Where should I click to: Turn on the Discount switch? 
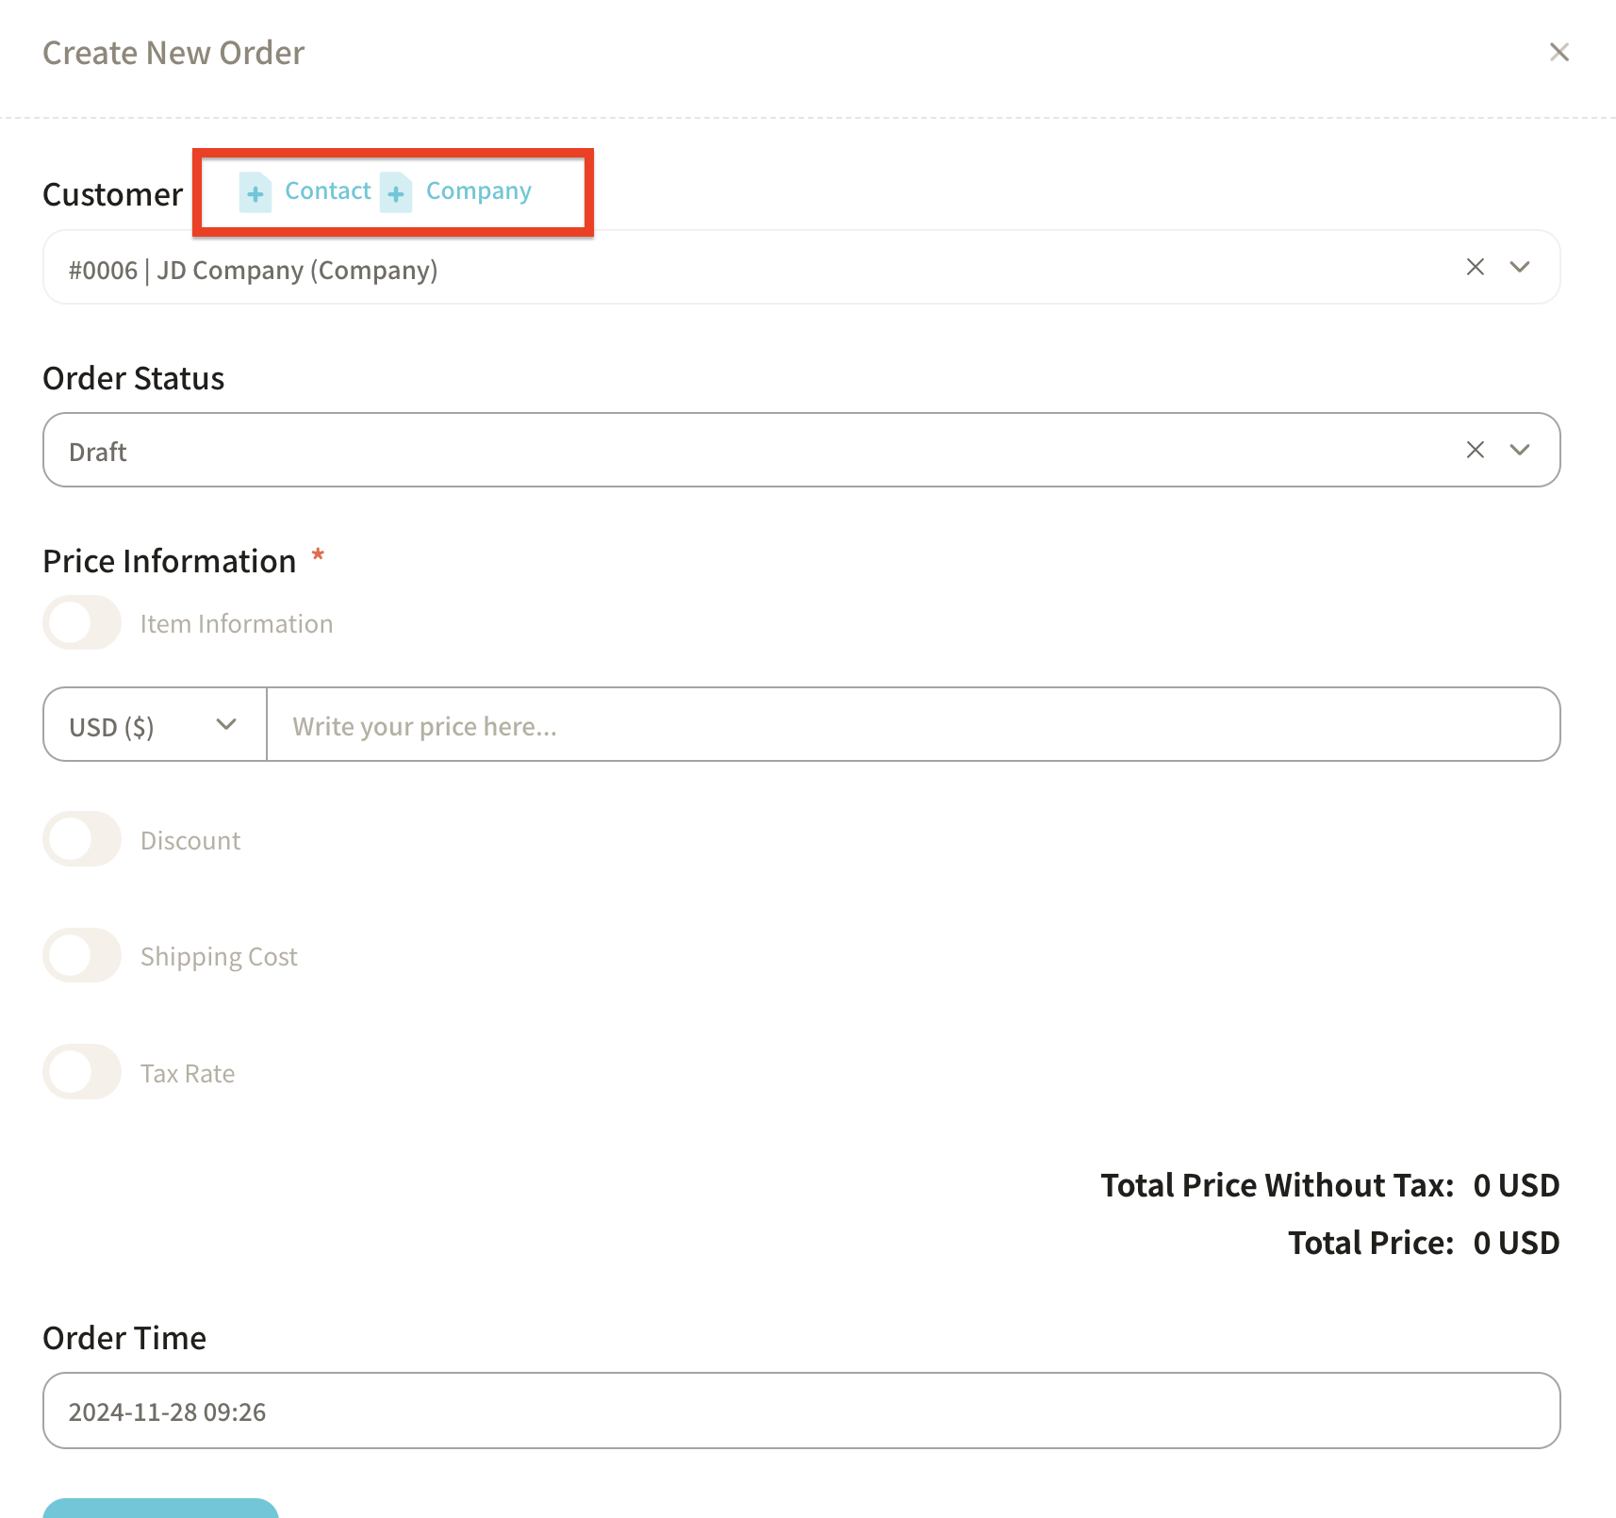(x=82, y=839)
